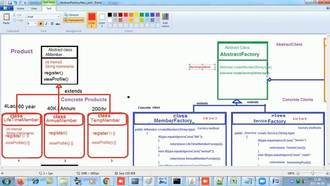Click the Text Tools contextual tab
The width and height of the screenshot is (330, 186).
[49, 2]
